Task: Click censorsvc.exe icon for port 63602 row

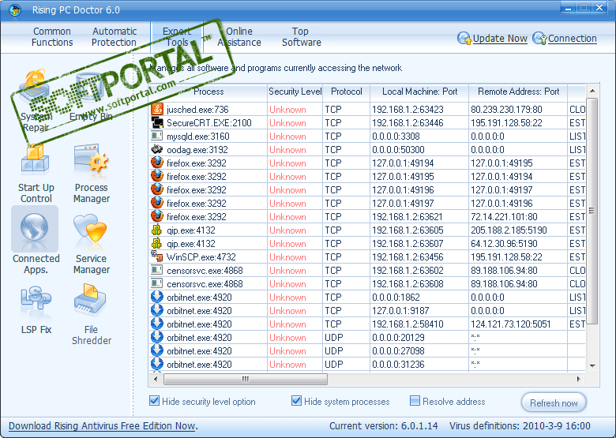Action: 157,270
